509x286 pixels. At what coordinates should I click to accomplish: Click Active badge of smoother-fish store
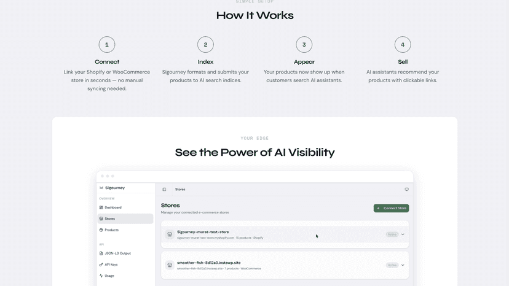pyautogui.click(x=392, y=265)
